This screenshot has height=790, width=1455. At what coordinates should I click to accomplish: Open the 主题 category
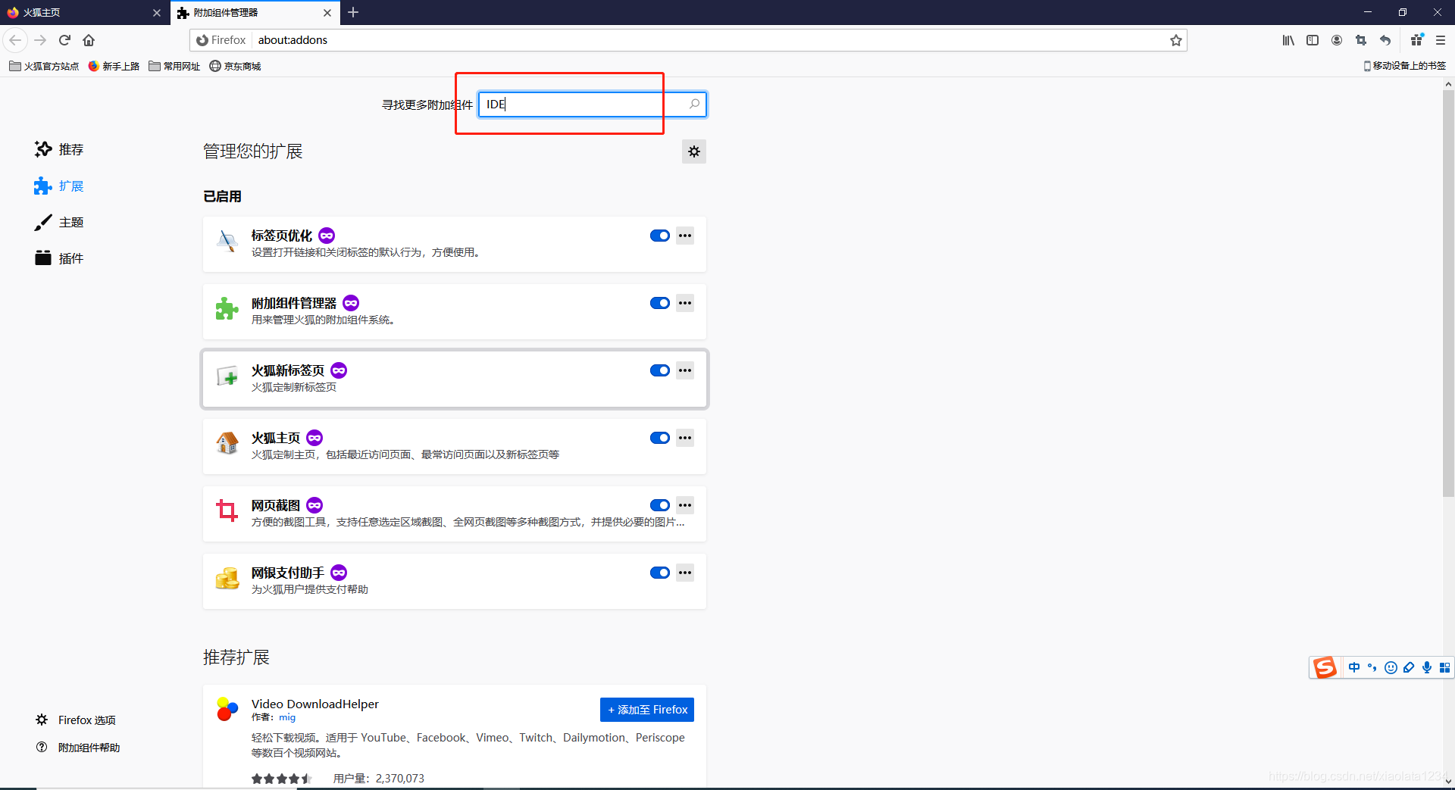point(59,222)
